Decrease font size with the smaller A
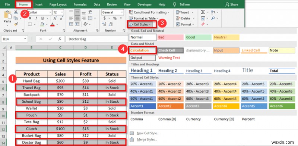298x146 pixels. (61, 18)
